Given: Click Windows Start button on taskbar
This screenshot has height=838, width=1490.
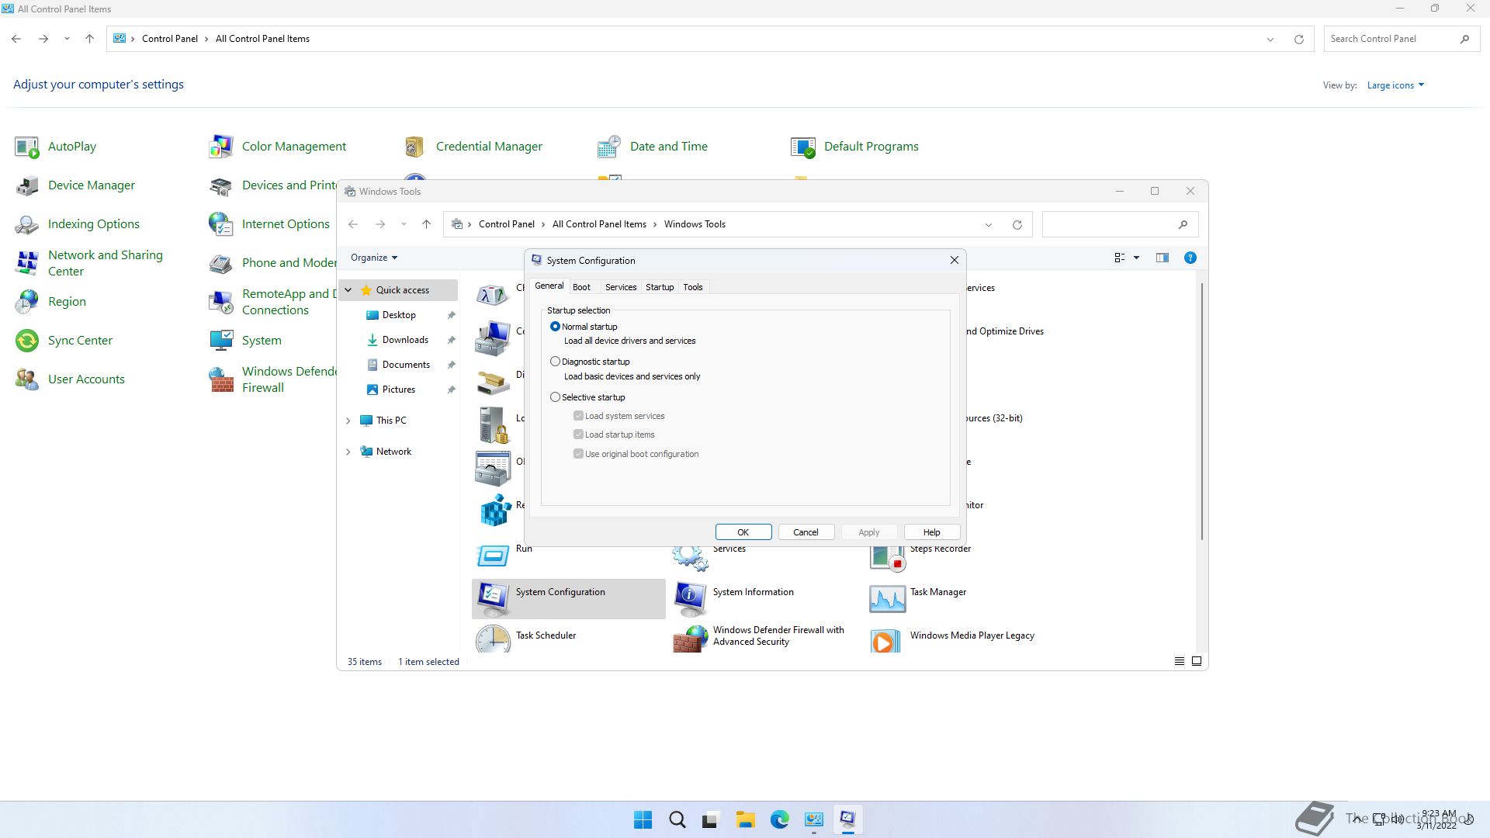Looking at the screenshot, I should [643, 819].
